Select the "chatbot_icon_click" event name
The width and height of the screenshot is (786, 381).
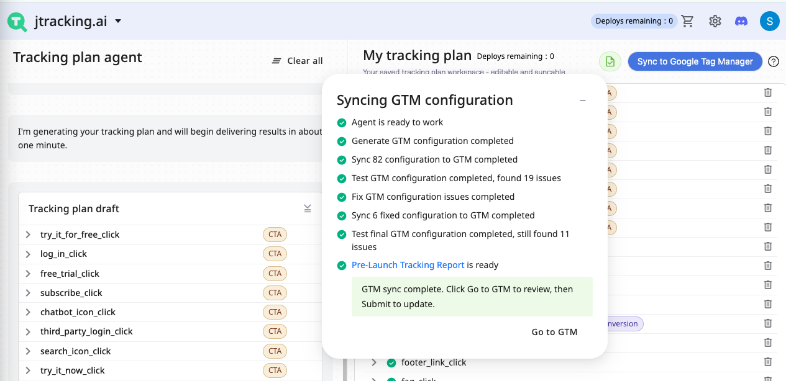pyautogui.click(x=78, y=312)
